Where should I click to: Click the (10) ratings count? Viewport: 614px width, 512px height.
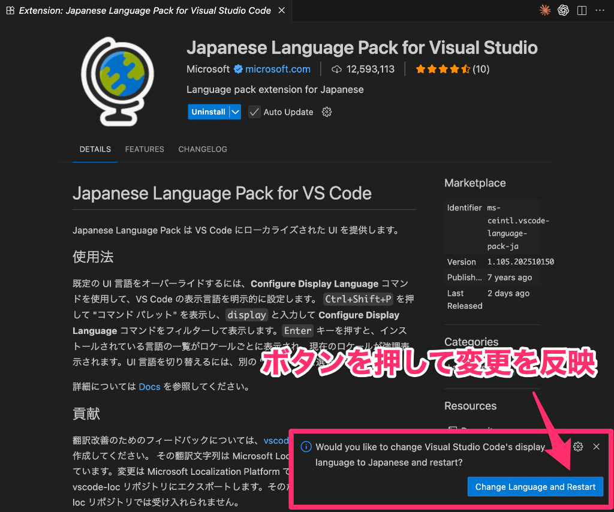(x=481, y=70)
